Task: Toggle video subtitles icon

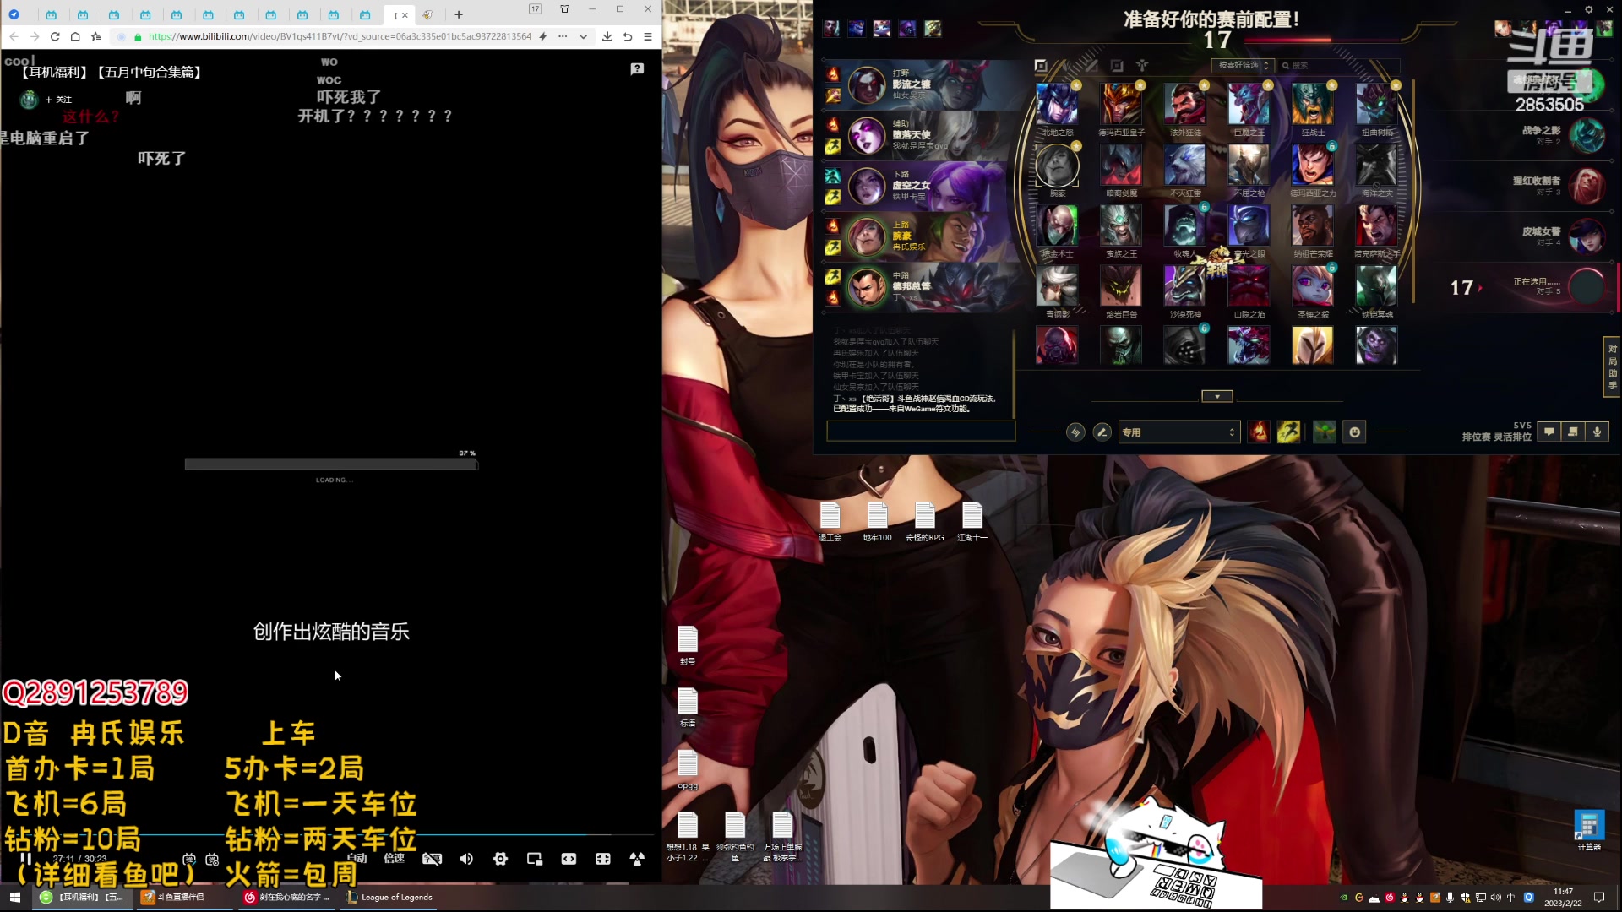Action: coord(432,859)
